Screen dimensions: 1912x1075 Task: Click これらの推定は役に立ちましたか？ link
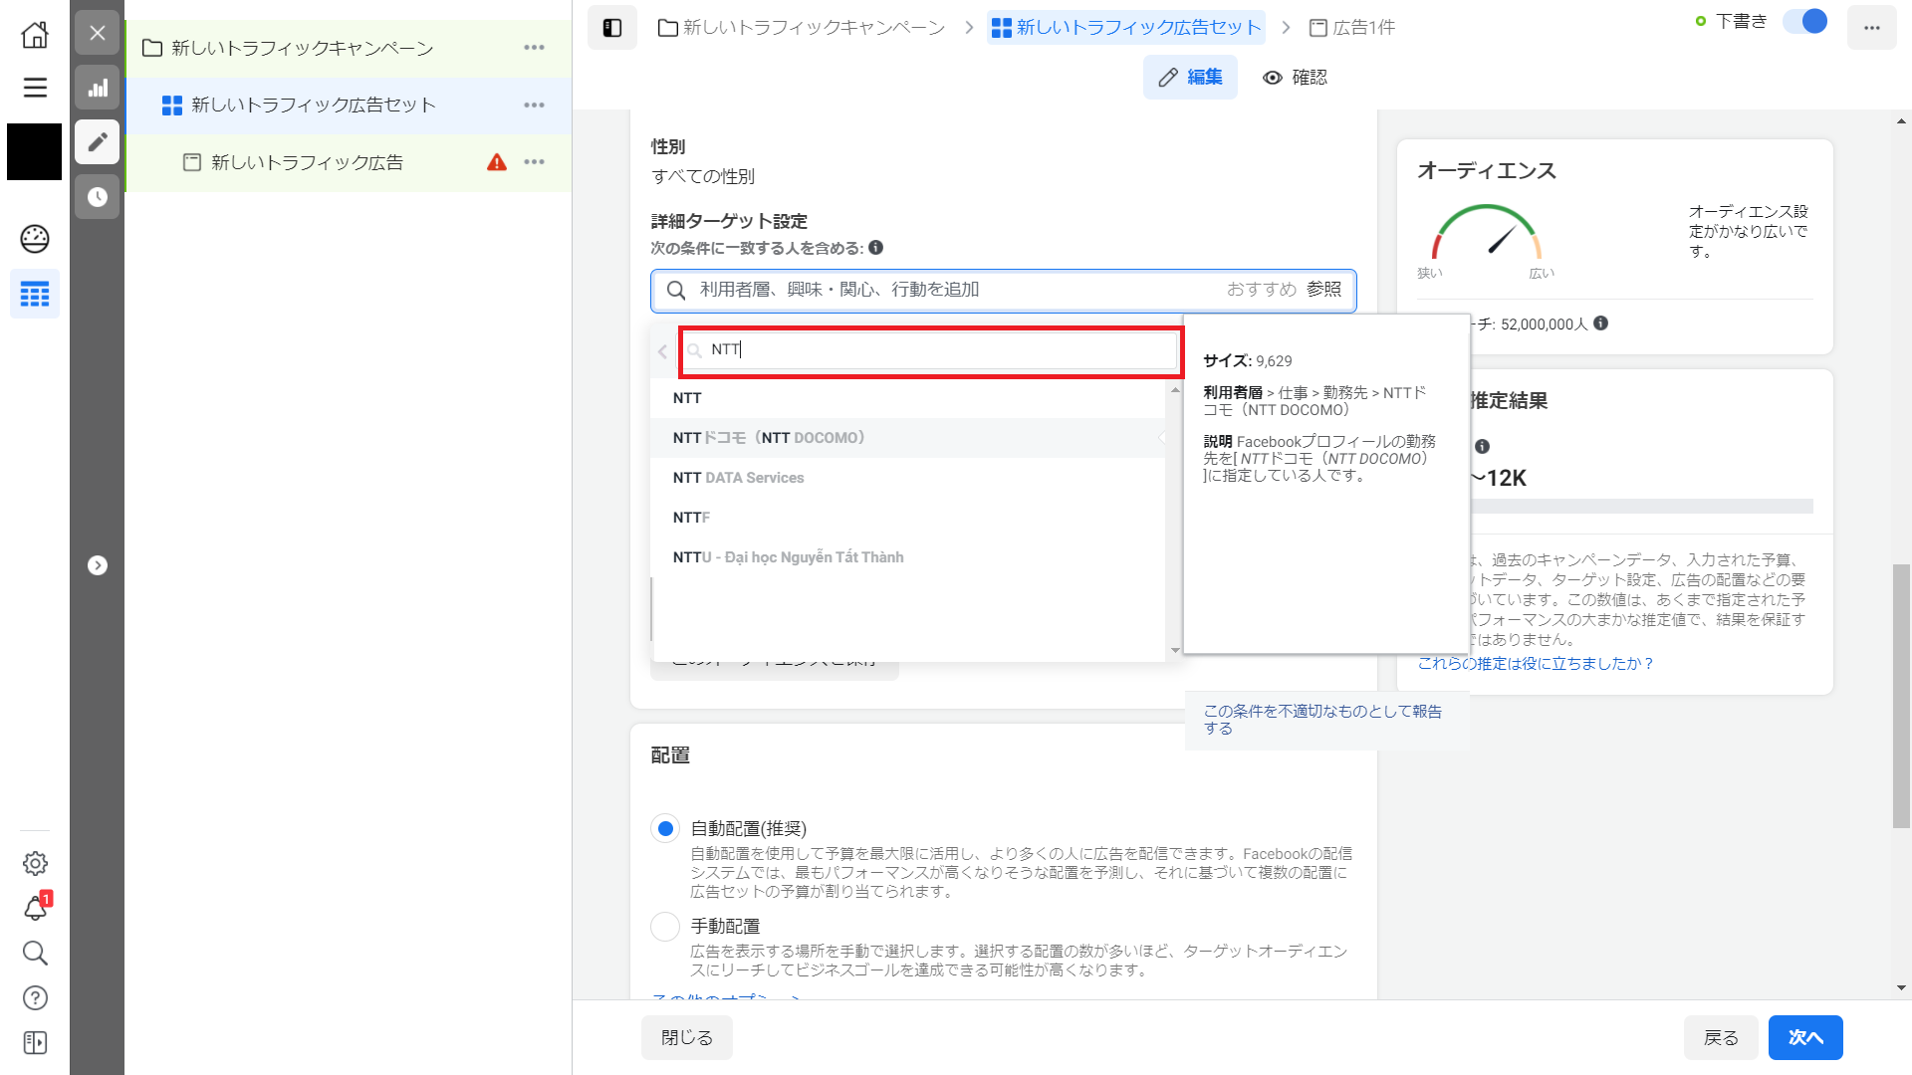coord(1535,664)
